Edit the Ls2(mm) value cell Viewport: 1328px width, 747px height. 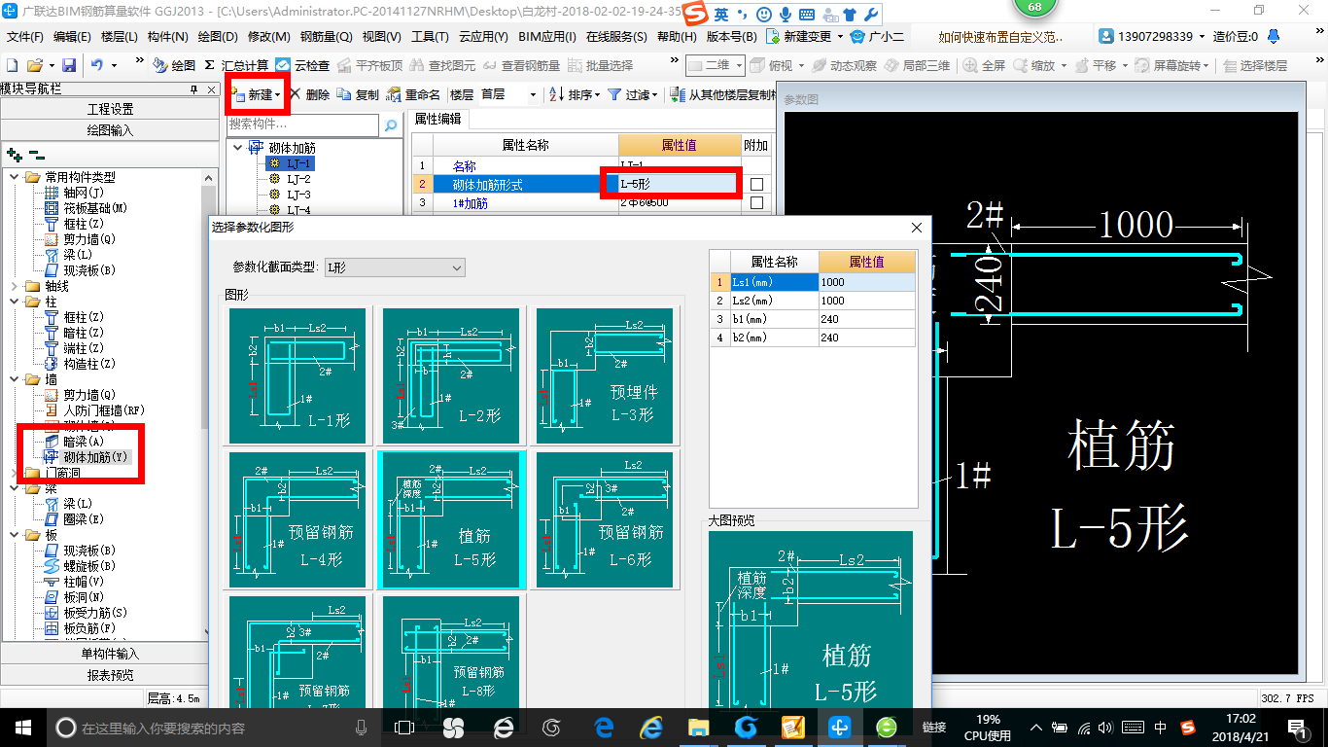867,301
